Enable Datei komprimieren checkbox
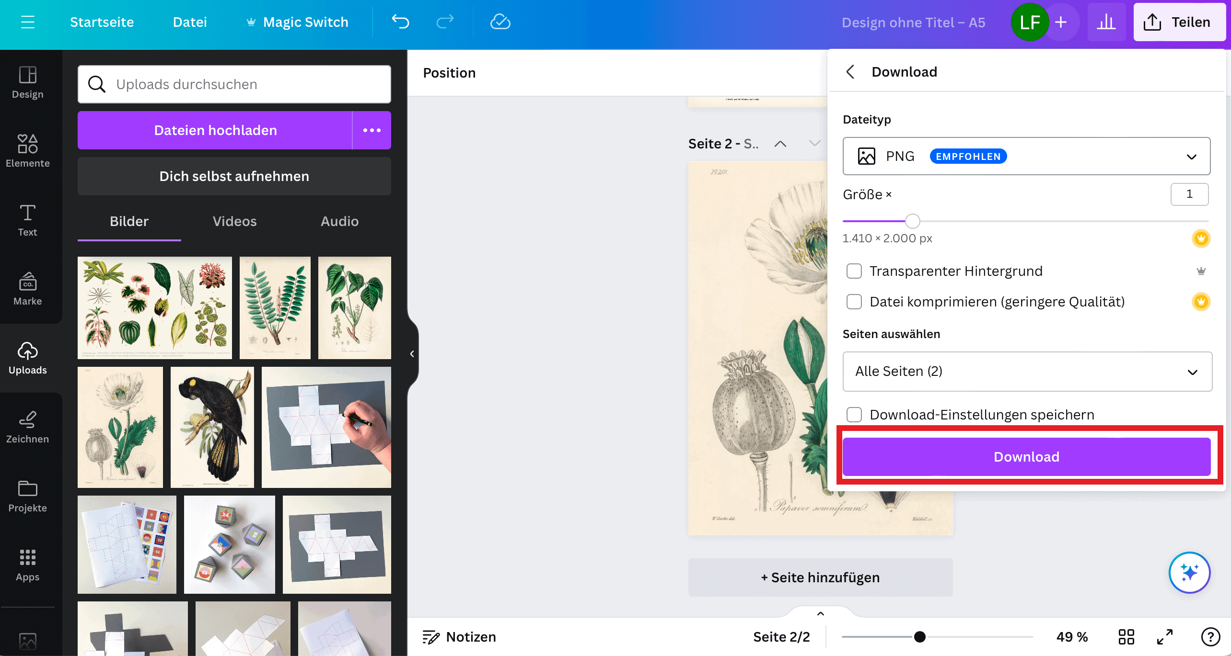The image size is (1231, 656). pyautogui.click(x=854, y=302)
